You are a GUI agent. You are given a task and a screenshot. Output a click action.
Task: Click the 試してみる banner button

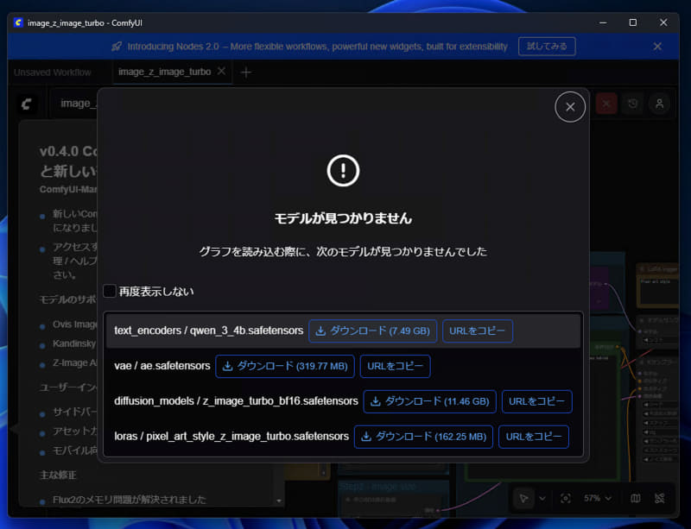click(546, 47)
